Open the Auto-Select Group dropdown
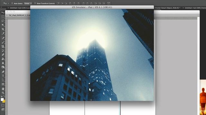206x115 pixels. (28, 4)
